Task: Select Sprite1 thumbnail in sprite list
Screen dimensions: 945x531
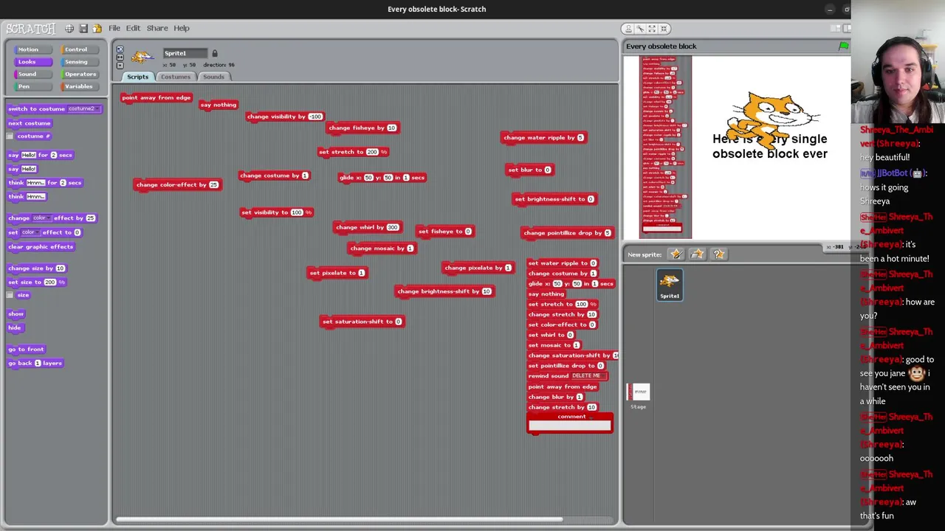Action: coord(670,285)
